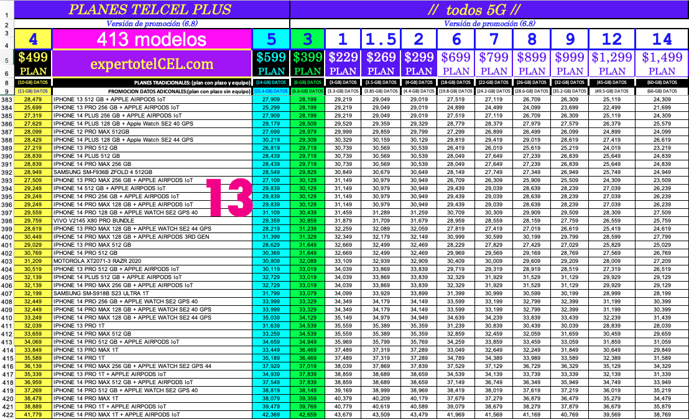Click 'VIVO V2145 X80 PRO BUNDLE' cell
Image resolution: width=689 pixels, height=419 pixels.
(x=152, y=221)
